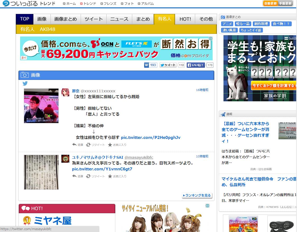
Task: Open the ミヤネ屋 trending link
Action: click(x=53, y=221)
